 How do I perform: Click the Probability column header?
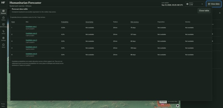(65, 22)
